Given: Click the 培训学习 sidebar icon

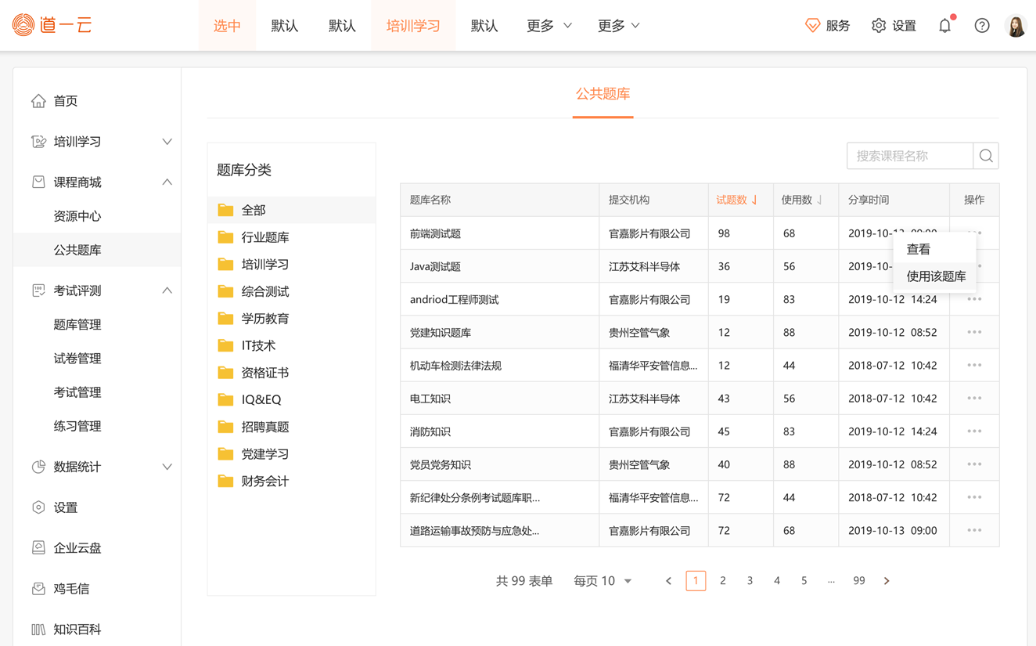Looking at the screenshot, I should 38,142.
